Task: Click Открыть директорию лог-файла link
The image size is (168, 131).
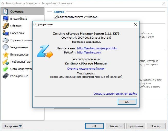Action: (115, 94)
